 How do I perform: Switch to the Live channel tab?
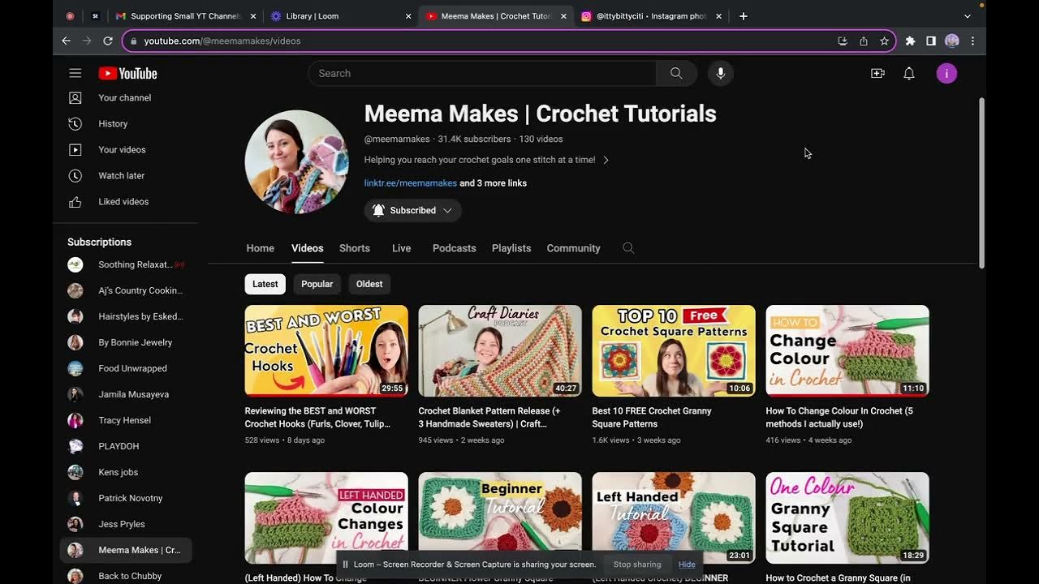(402, 248)
